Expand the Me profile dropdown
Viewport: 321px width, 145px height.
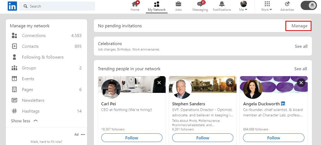(x=243, y=6)
